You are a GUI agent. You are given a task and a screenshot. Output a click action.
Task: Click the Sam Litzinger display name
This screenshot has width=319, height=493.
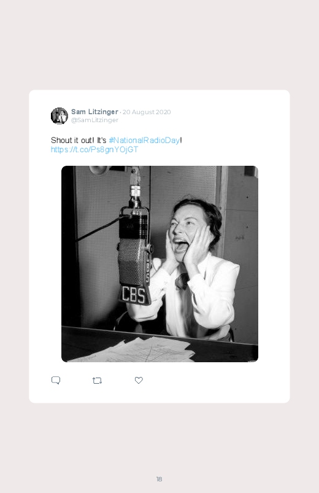[x=94, y=112]
